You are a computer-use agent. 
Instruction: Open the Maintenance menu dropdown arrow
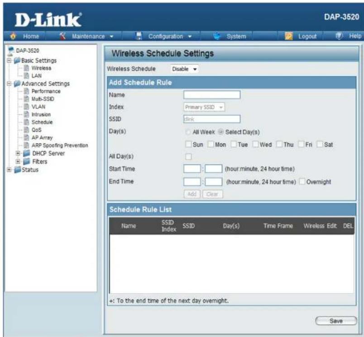[112, 37]
